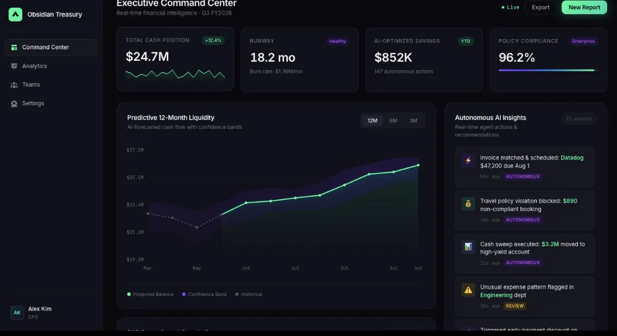This screenshot has width=617, height=336.
Task: Click the $24.7M total cash value
Action: 147,56
